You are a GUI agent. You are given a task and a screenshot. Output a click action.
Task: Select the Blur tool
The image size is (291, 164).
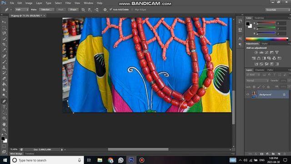point(4,90)
